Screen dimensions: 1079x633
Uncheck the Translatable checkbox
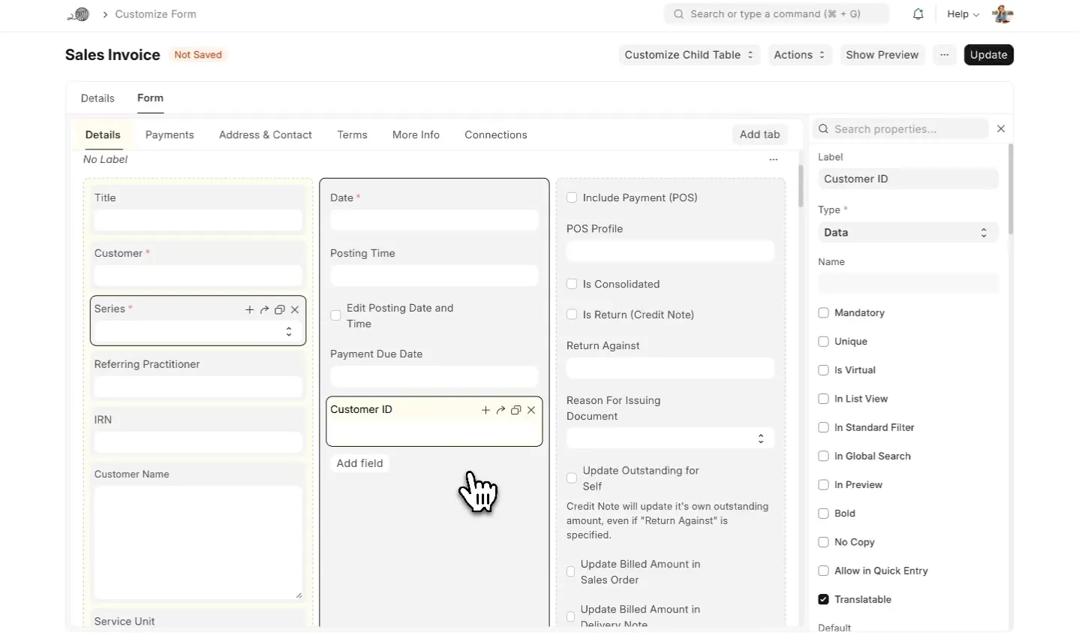click(823, 599)
